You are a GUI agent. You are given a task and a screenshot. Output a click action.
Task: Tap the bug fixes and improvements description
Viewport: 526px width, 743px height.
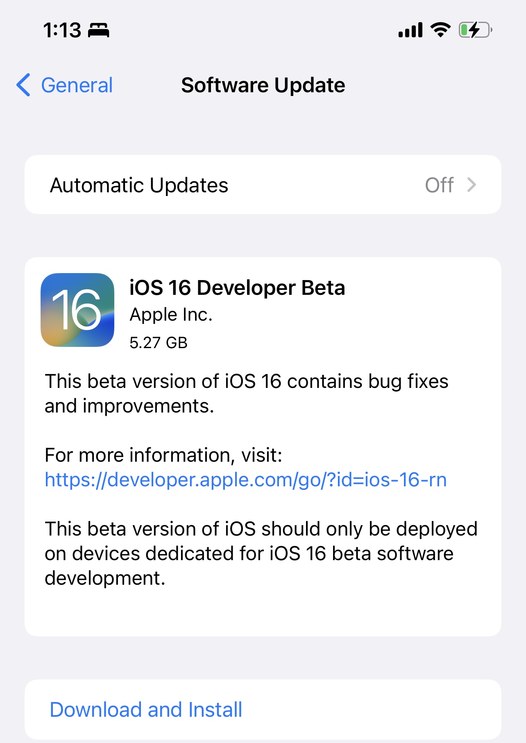[x=247, y=394]
